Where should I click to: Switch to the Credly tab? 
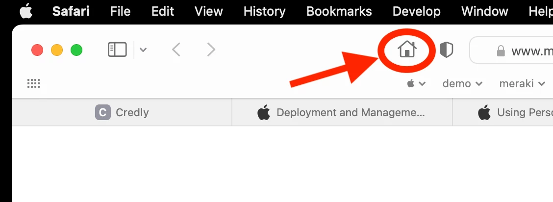pyautogui.click(x=122, y=112)
